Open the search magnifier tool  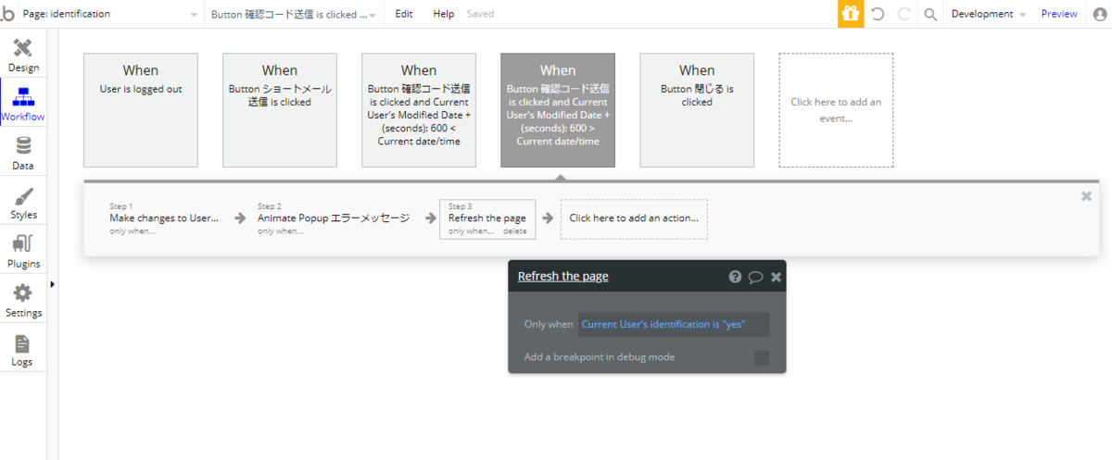point(929,14)
